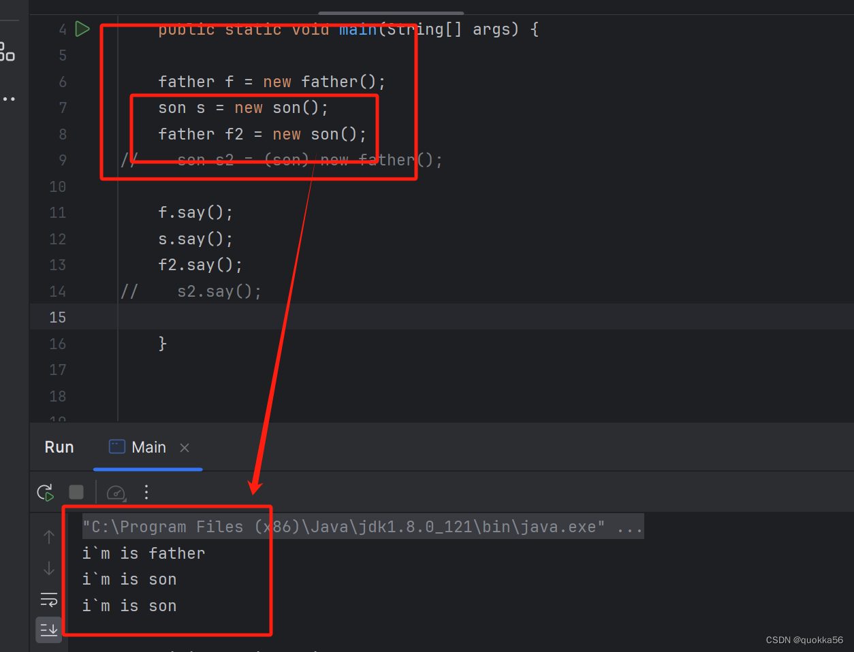Click down-arrow to next stack trace
The width and height of the screenshot is (854, 652).
pyautogui.click(x=49, y=568)
